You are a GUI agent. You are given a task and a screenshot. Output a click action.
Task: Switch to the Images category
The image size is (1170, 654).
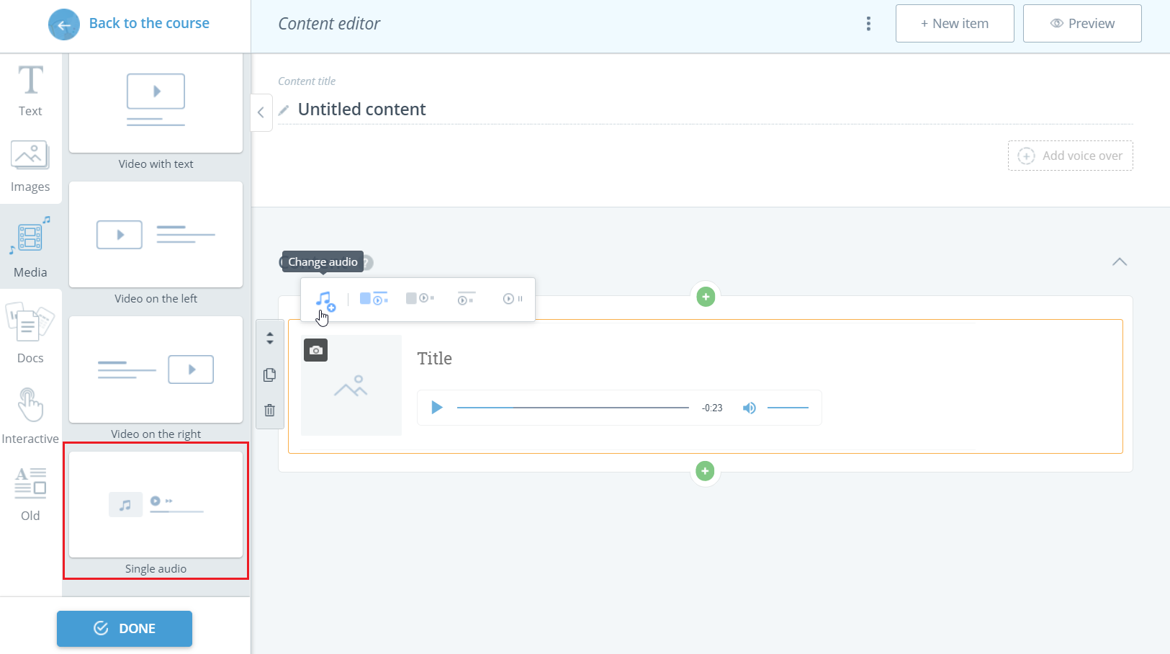pos(30,166)
